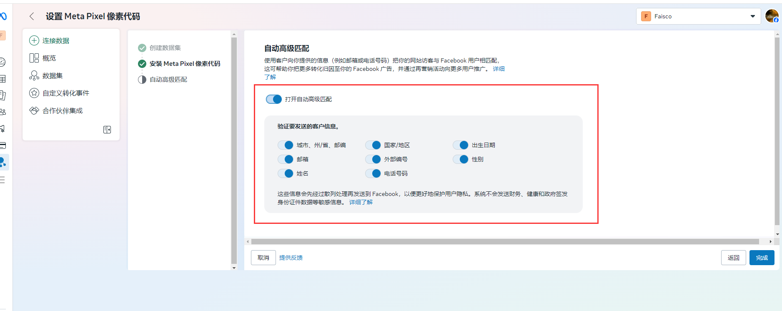The width and height of the screenshot is (782, 311).
Task: Click the 自动高级匹配 section heading
Action: coord(287,48)
